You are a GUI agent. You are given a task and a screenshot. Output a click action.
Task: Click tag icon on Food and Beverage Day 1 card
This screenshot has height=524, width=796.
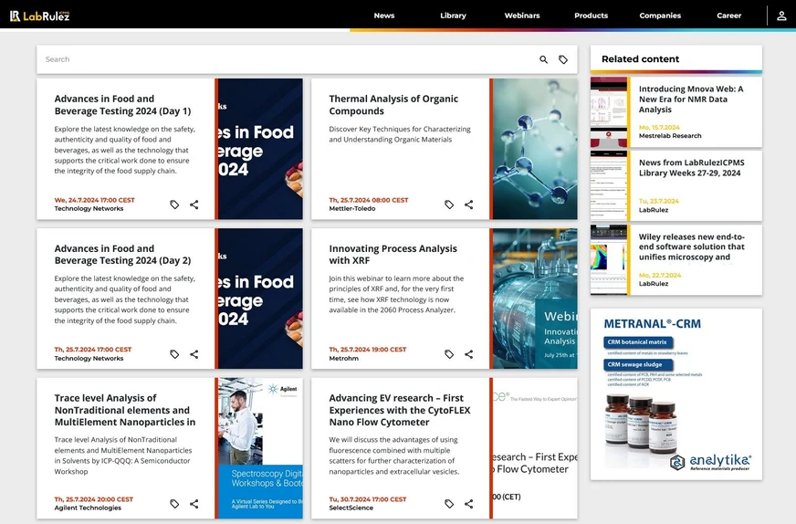coord(174,204)
